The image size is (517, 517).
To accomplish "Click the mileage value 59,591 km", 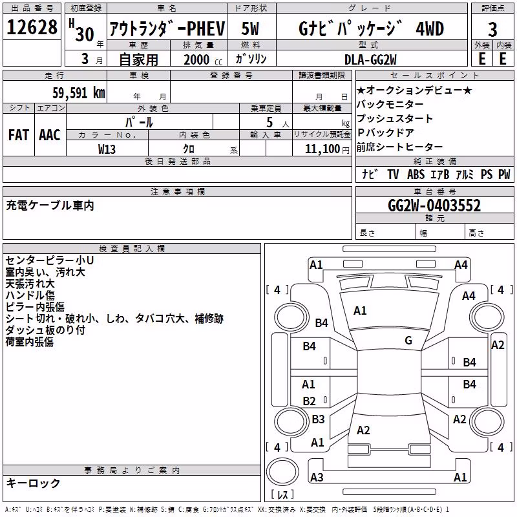I will point(79,92).
